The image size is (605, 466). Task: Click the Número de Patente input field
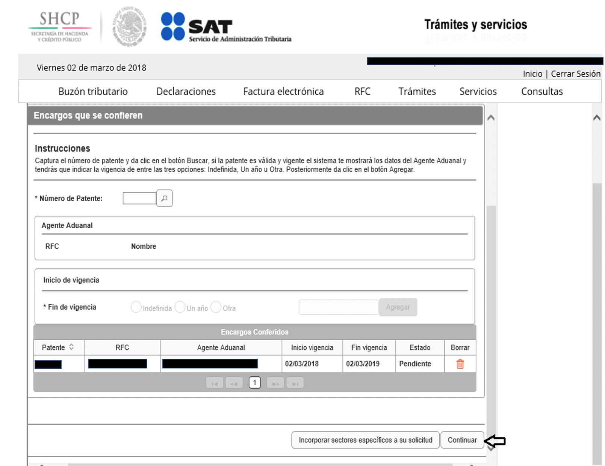[139, 198]
